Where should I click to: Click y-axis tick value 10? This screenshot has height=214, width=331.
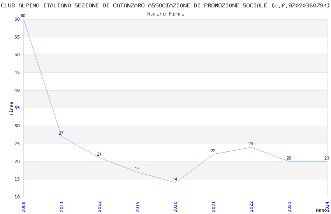click(x=17, y=197)
